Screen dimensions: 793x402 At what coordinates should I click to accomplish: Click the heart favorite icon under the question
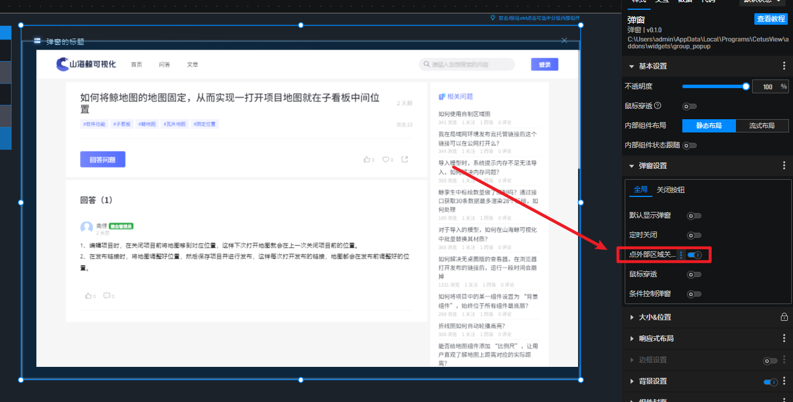click(386, 160)
